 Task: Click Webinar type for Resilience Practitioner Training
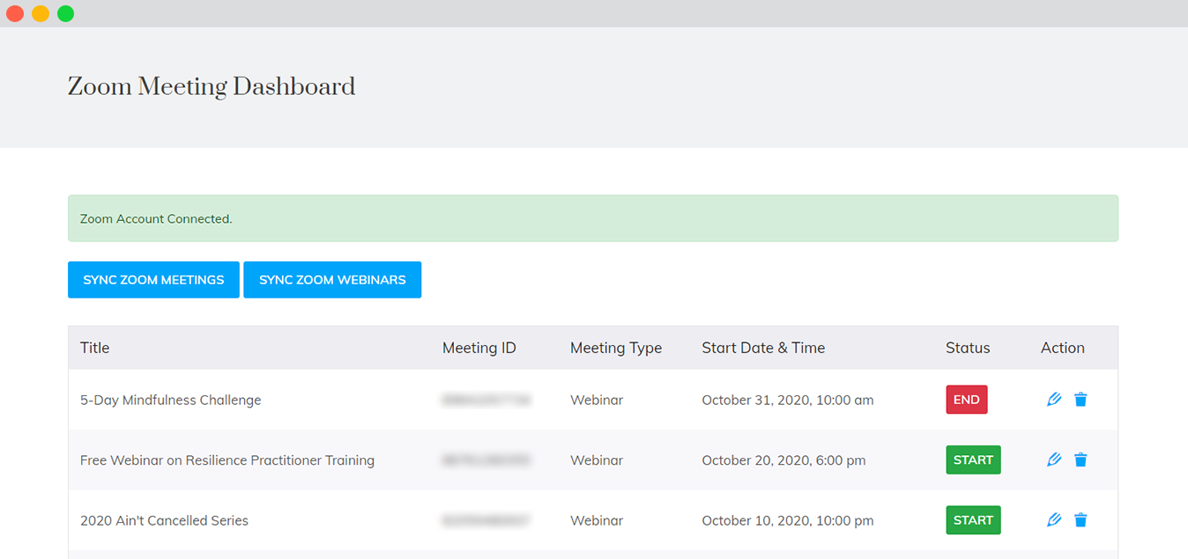597,460
